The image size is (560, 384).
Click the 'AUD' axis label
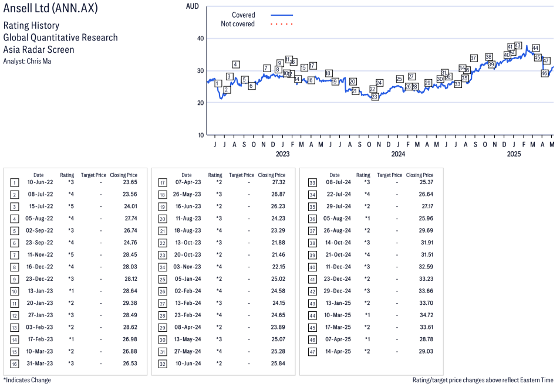[192, 6]
